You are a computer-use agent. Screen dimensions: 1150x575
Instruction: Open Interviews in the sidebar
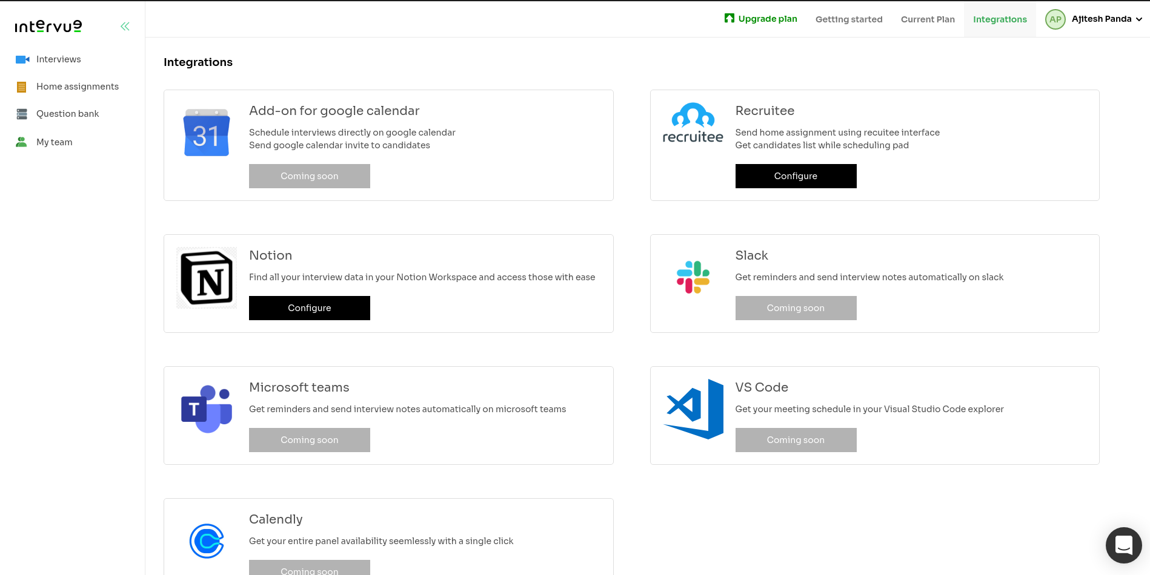click(59, 59)
